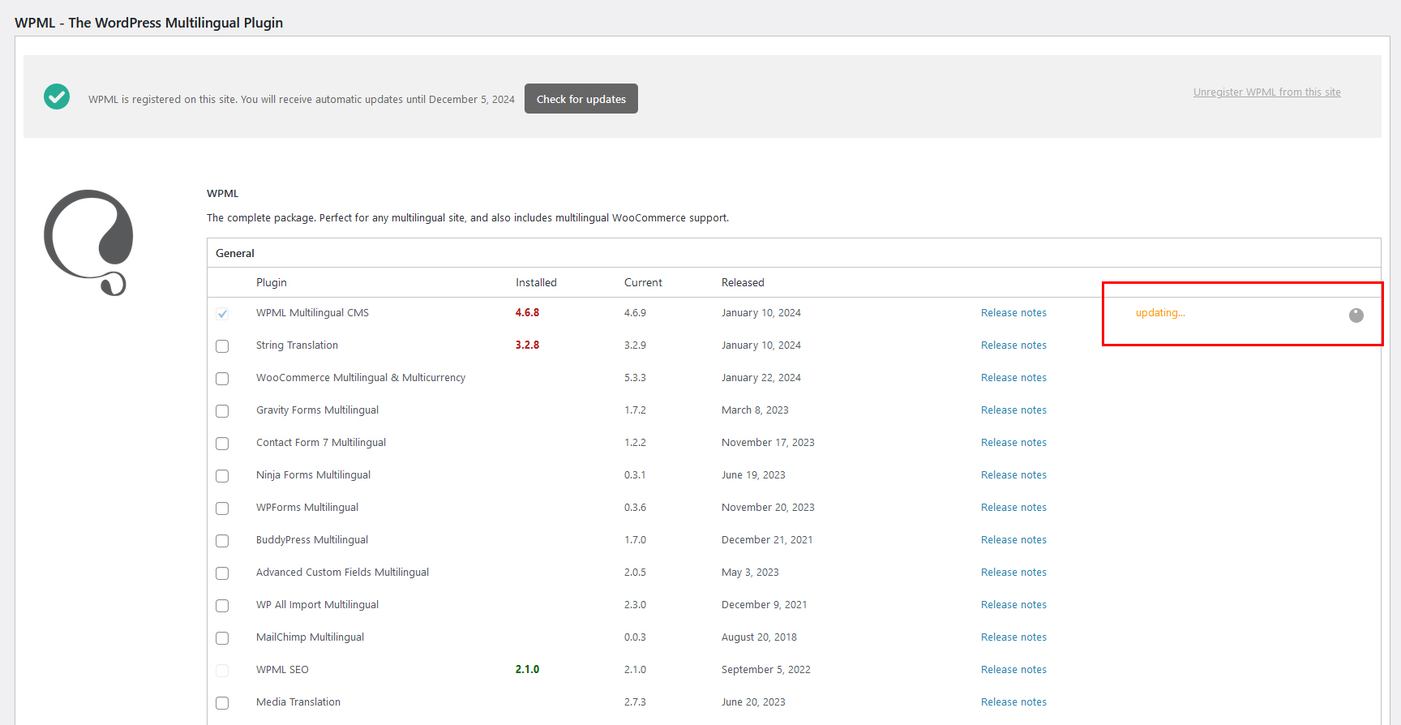The width and height of the screenshot is (1401, 725).
Task: Click the Released column header
Action: (x=743, y=282)
